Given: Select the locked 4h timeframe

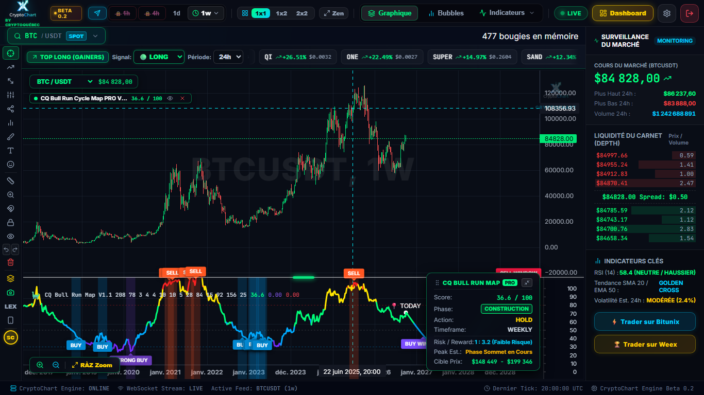Looking at the screenshot, I should pos(152,13).
